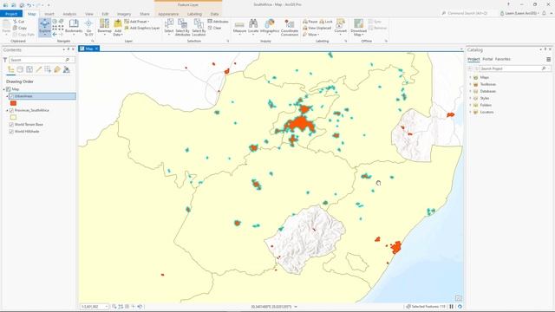Switch Contents to List By Selection
Screen dimensions: 555x312
coord(29,69)
